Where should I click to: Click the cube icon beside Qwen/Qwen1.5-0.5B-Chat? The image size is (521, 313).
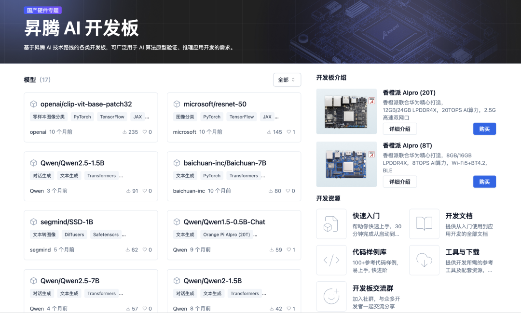pos(177,222)
